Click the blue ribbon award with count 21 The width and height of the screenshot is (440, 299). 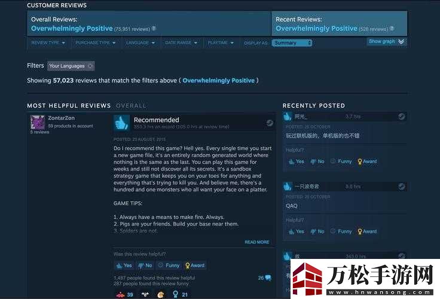pyautogui.click(x=176, y=294)
